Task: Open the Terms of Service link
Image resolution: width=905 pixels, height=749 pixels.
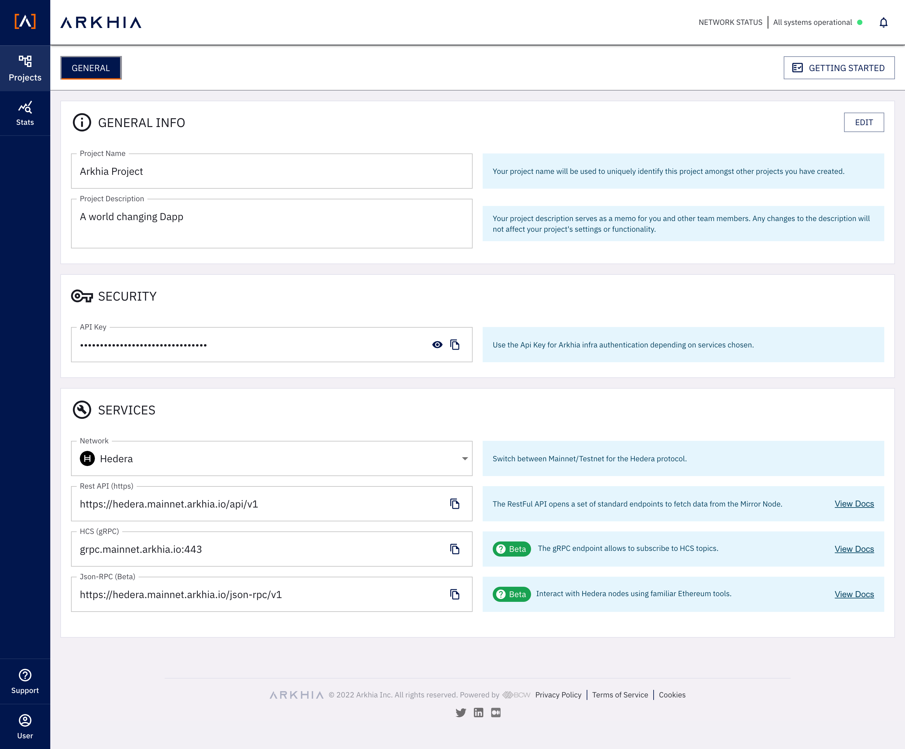Action: (620, 695)
